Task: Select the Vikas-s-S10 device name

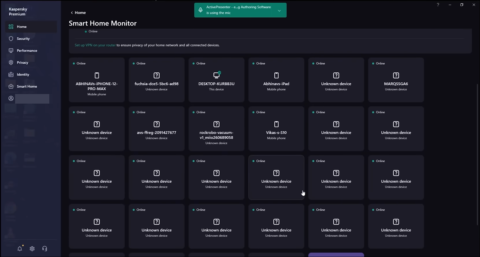Action: 276,133
